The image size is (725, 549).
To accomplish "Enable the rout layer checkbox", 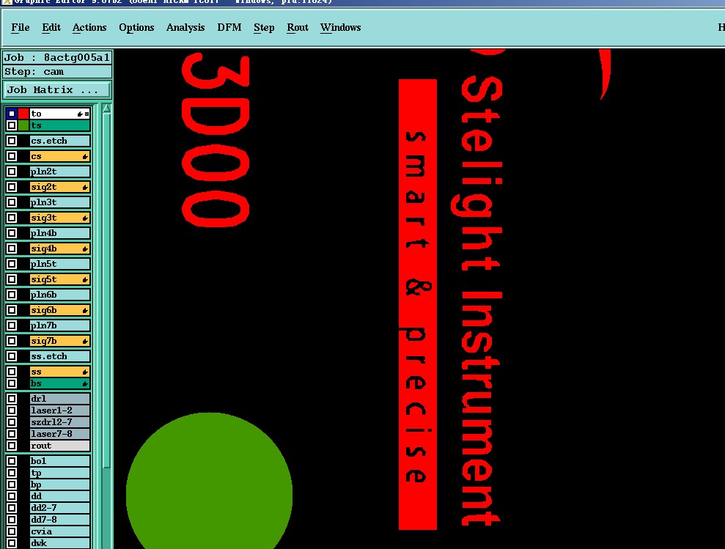I will point(12,446).
